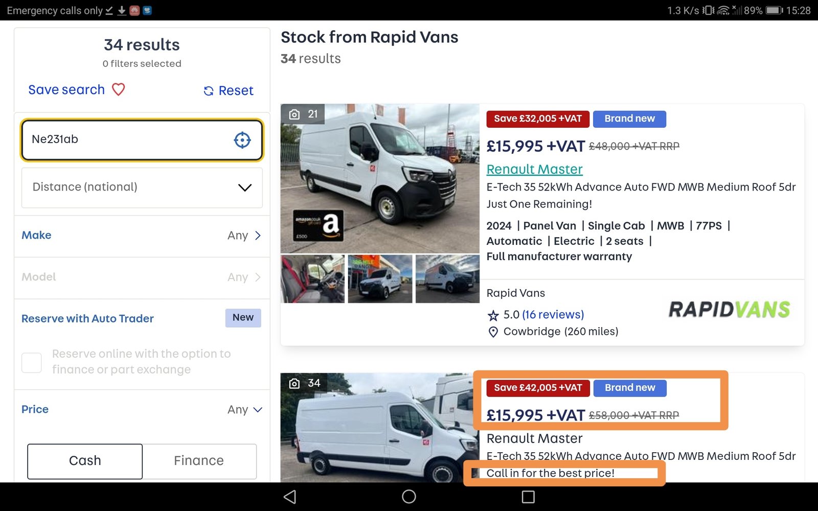Open the Renault Master listing link
The image size is (818, 511).
(x=534, y=169)
